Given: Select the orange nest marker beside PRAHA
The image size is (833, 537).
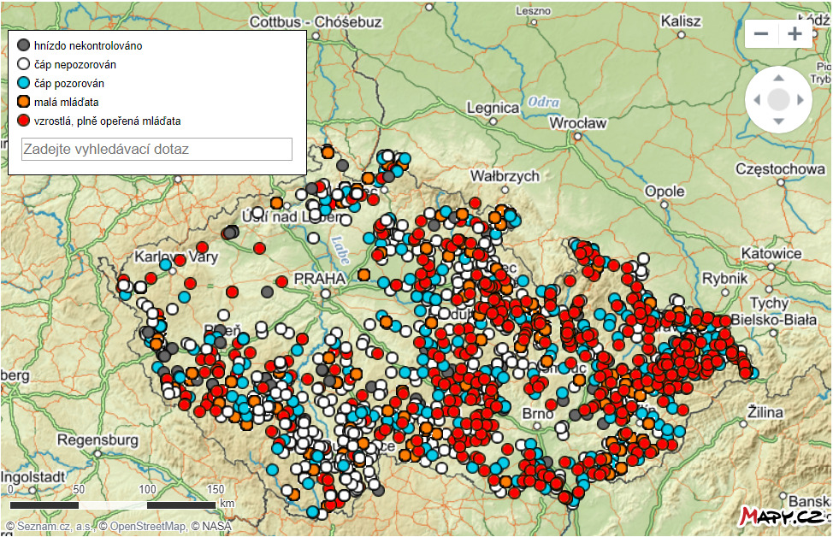Looking at the screenshot, I should [x=364, y=274].
